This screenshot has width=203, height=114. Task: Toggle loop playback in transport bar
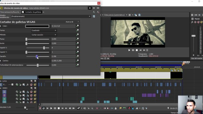44,108
